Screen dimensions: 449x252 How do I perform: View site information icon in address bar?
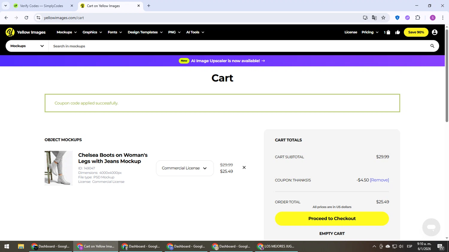(x=38, y=18)
